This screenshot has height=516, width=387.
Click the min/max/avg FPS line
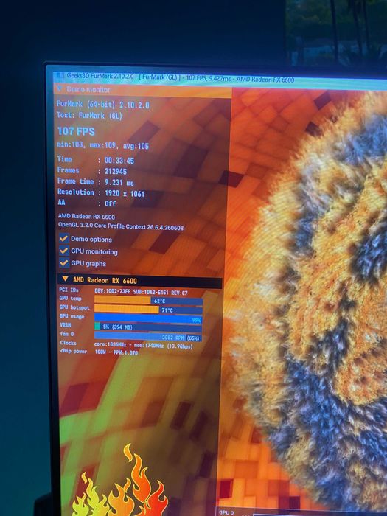pyautogui.click(x=103, y=145)
